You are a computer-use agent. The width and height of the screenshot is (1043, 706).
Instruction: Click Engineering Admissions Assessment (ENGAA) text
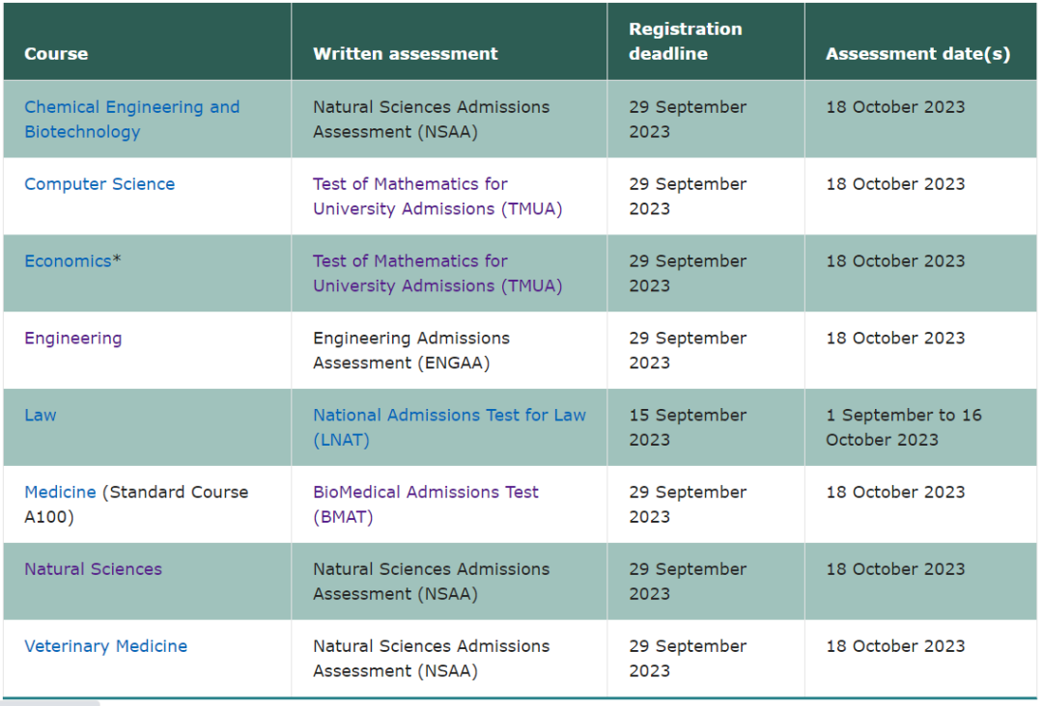(411, 351)
